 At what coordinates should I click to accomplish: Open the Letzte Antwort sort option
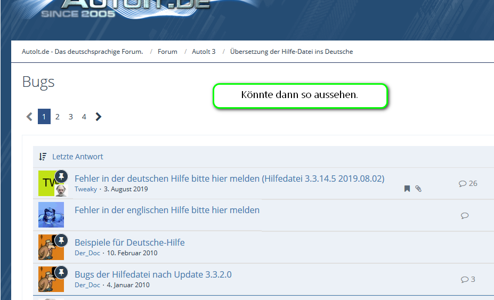78,157
